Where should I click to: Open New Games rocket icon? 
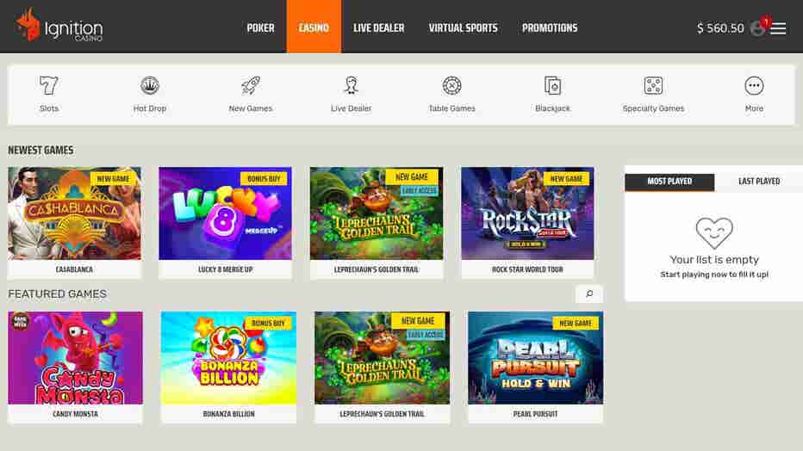coord(251,85)
